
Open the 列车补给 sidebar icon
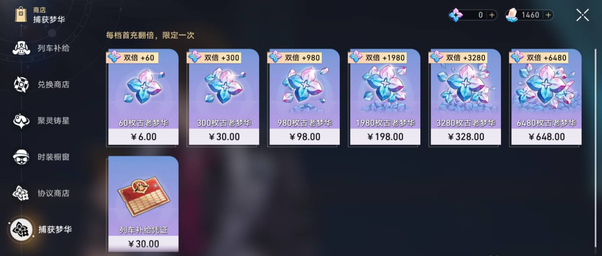(x=21, y=48)
